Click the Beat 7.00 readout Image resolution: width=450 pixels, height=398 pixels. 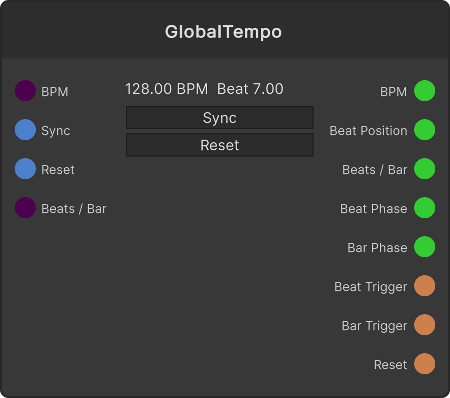click(250, 89)
